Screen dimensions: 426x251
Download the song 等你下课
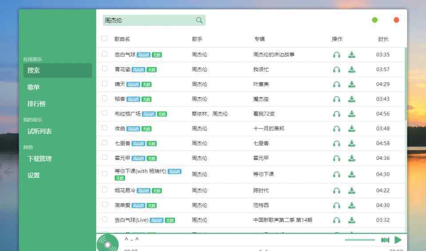tap(352, 174)
